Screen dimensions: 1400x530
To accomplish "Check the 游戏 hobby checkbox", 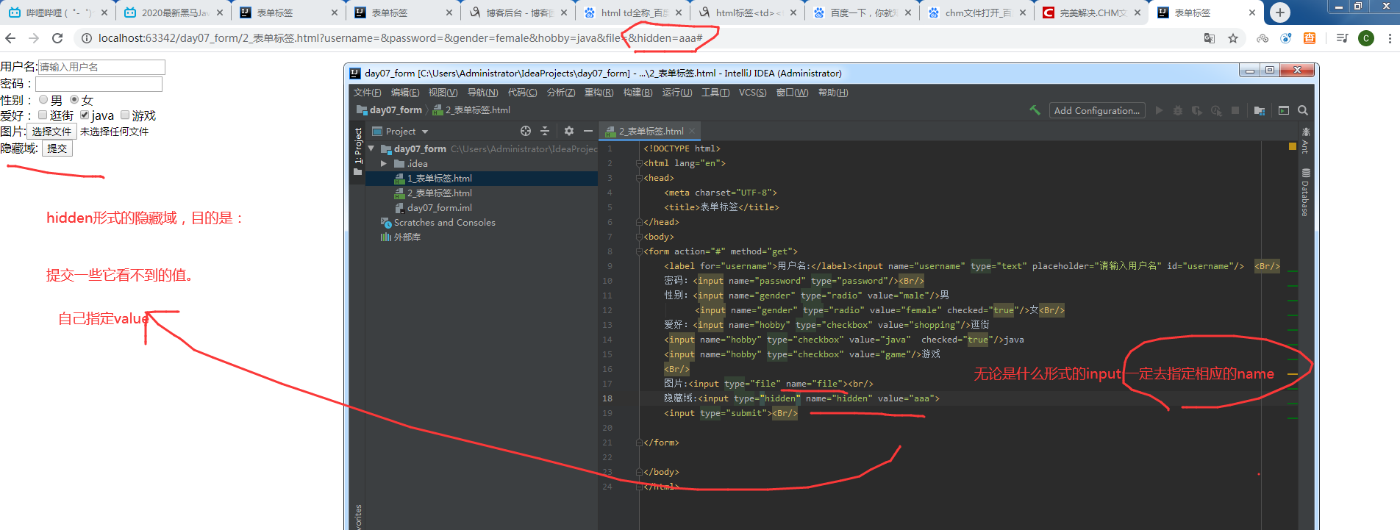I will (125, 115).
